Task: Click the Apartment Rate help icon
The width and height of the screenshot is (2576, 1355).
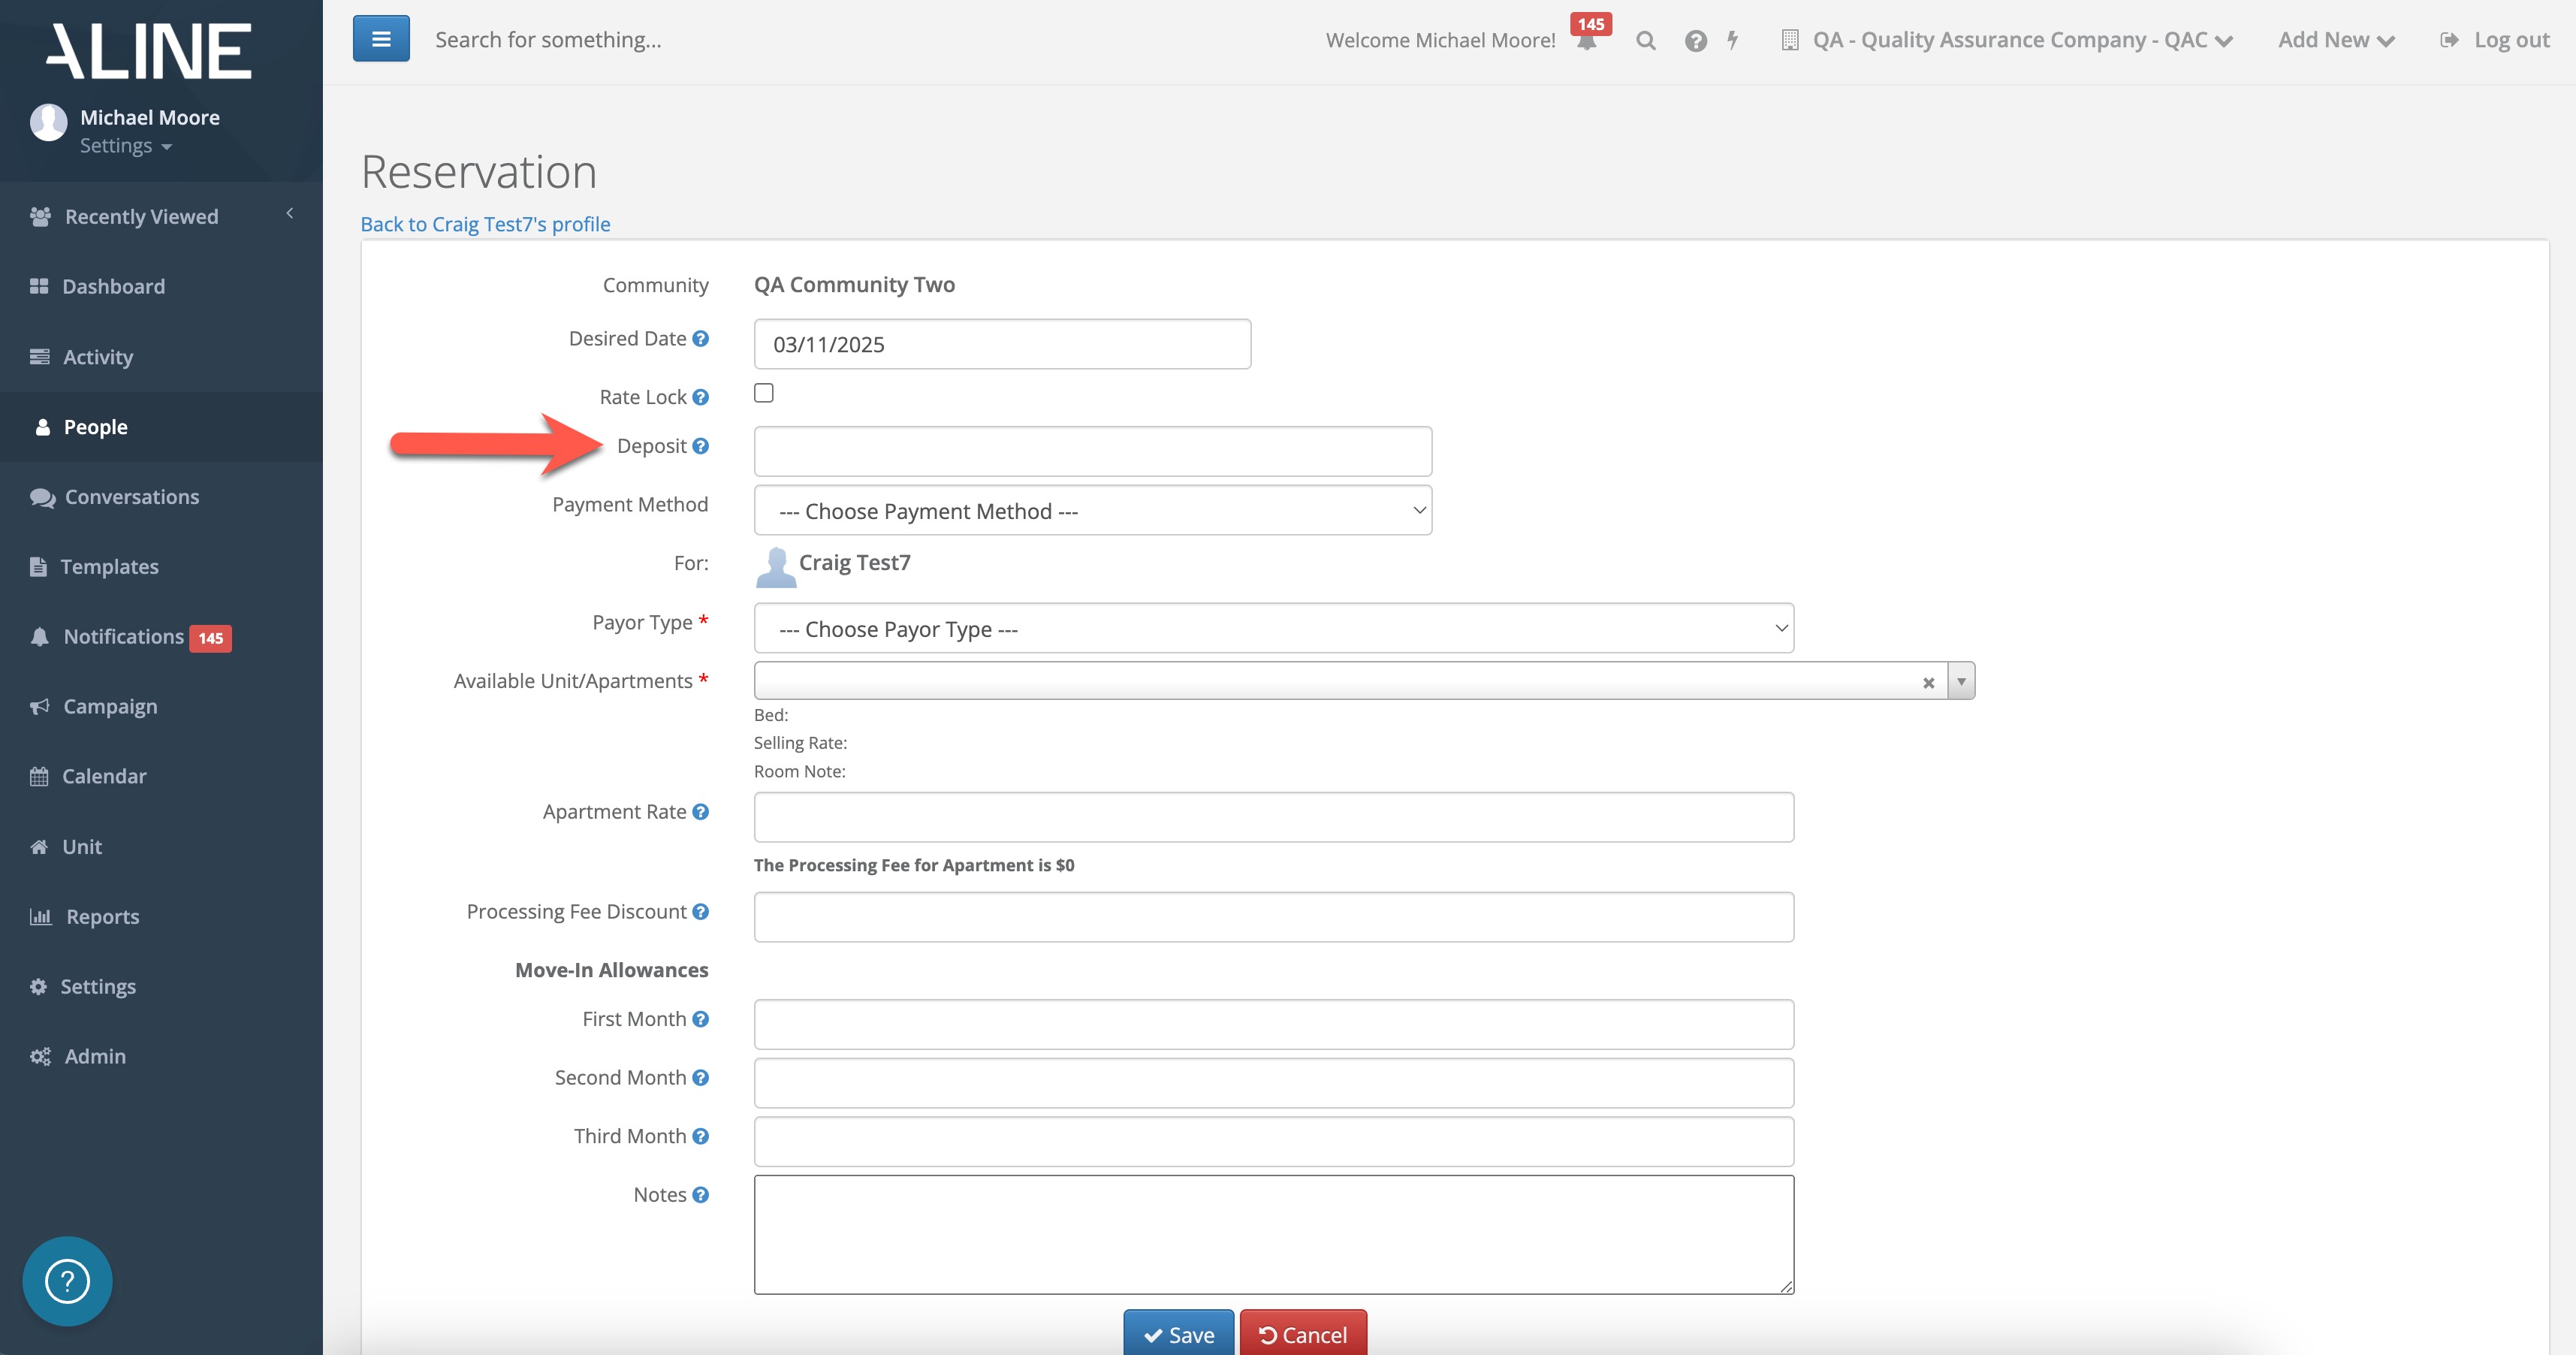Action: pyautogui.click(x=701, y=812)
